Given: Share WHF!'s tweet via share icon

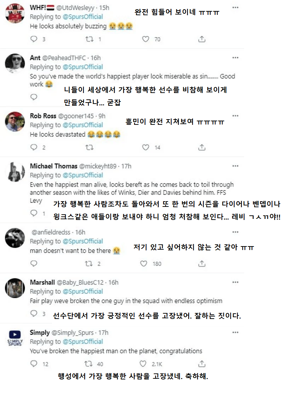Looking at the screenshot, I should click(x=202, y=39).
